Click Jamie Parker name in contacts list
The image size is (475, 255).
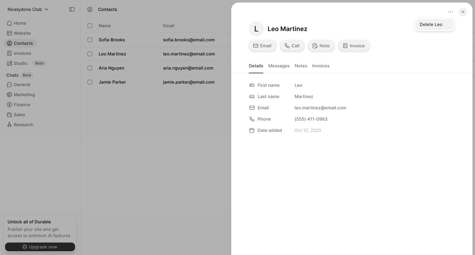point(112,82)
